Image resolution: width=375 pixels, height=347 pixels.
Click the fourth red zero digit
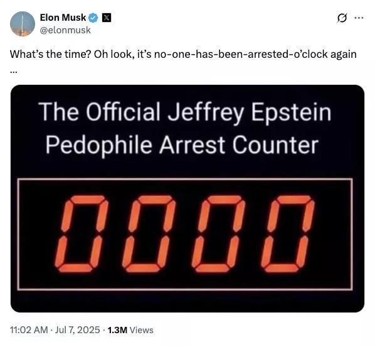[288, 234]
